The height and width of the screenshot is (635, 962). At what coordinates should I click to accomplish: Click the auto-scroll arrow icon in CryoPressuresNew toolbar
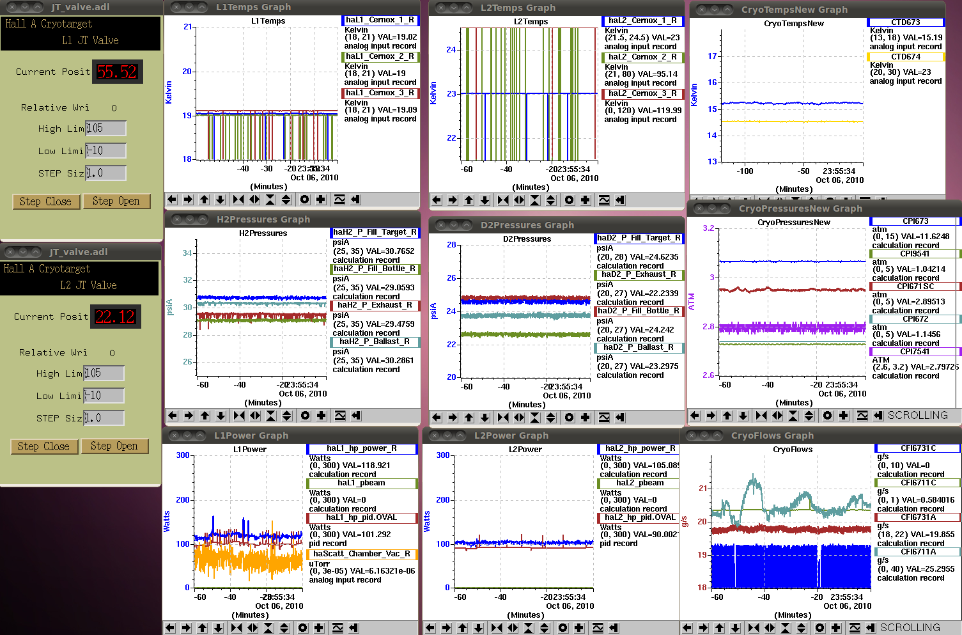coord(878,416)
